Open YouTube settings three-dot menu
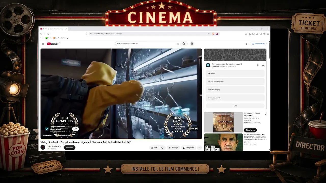The height and width of the screenshot is (183, 326). (x=246, y=44)
